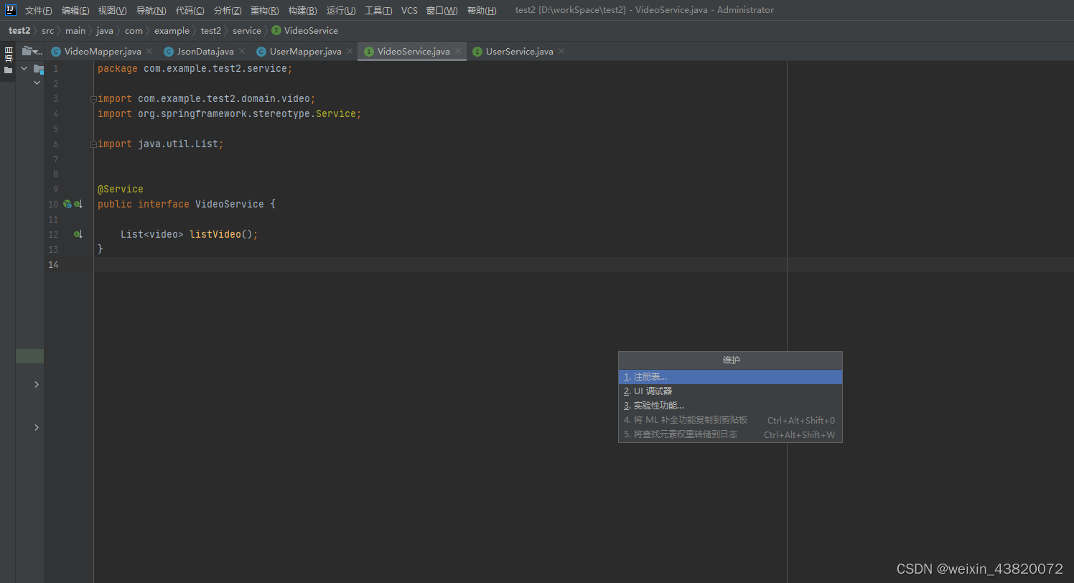The image size is (1074, 583).
Task: Close the UserMapper.java tab
Action: pyautogui.click(x=350, y=52)
